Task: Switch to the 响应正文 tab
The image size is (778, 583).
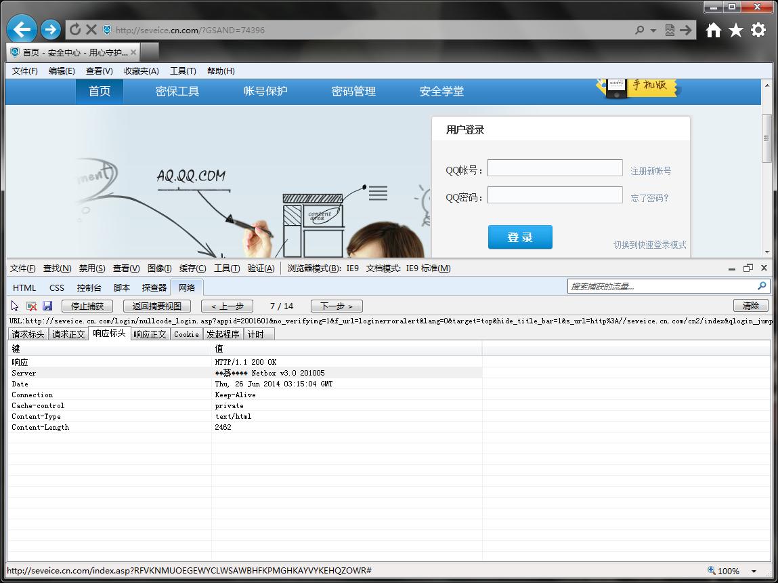Action: (x=150, y=334)
